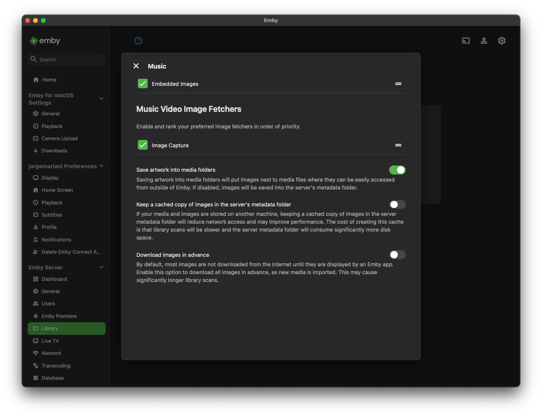
Task: Uncheck the Image Capture checkbox
Action: coord(143,145)
